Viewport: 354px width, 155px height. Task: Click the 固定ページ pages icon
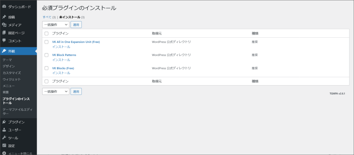[x=4, y=33]
